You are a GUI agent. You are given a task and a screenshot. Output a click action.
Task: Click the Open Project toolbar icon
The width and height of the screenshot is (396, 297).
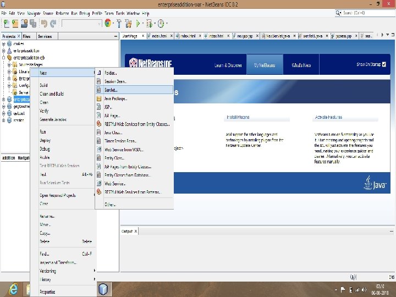(24, 24)
